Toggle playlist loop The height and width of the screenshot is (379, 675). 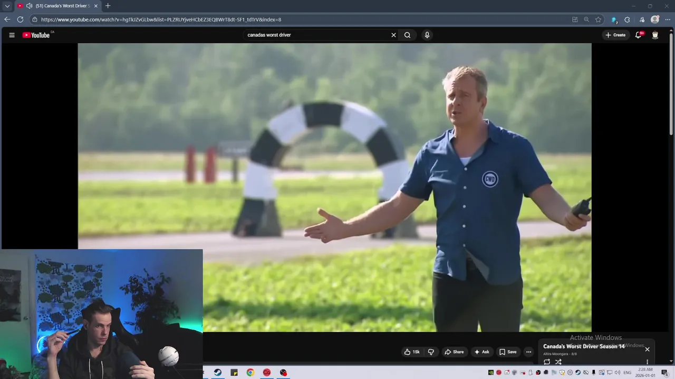pos(547,362)
